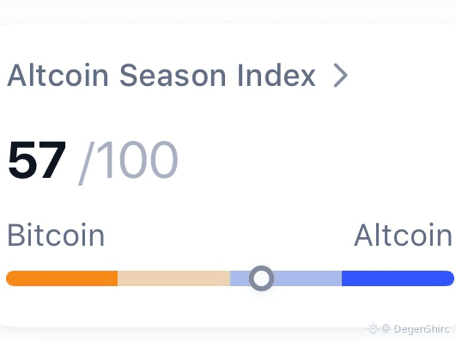Click the Bitcoin label above the bar

coord(56,235)
